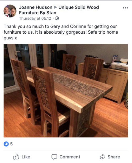Open the dining table photo
132x163 pixels.
66,90
